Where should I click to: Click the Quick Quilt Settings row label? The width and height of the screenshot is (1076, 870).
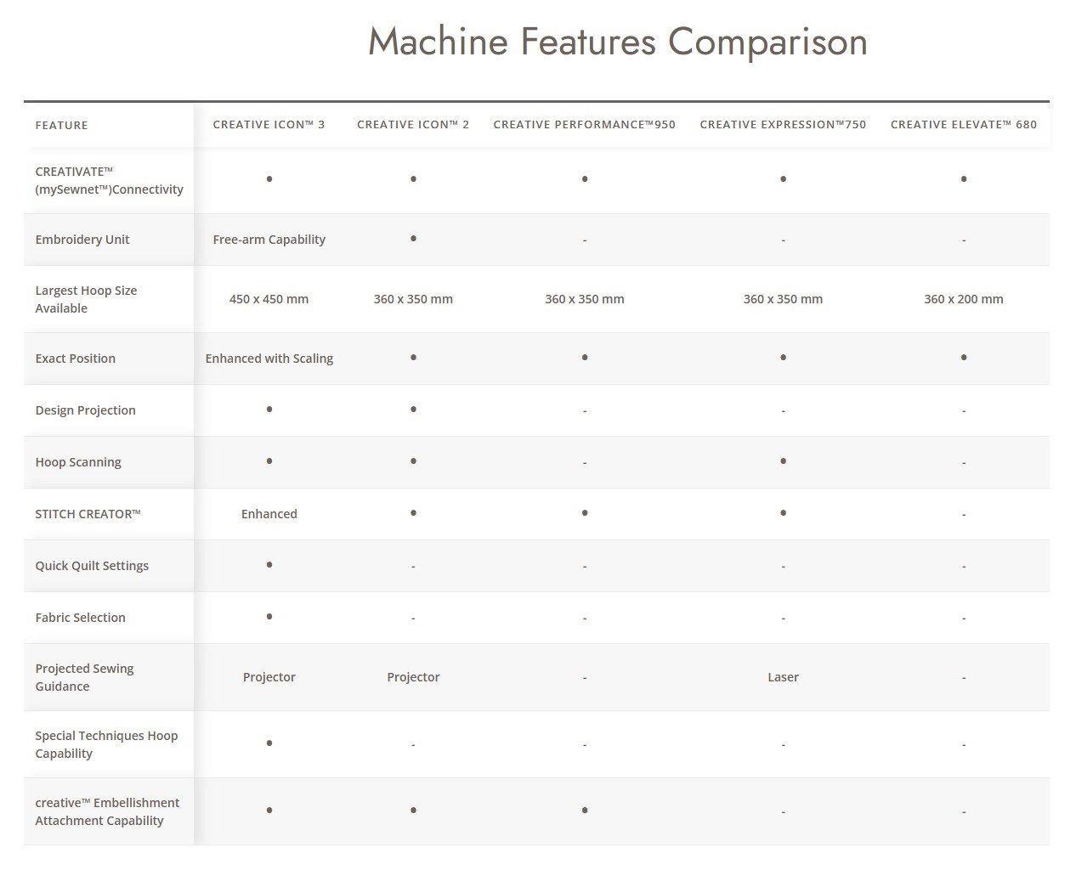point(92,566)
